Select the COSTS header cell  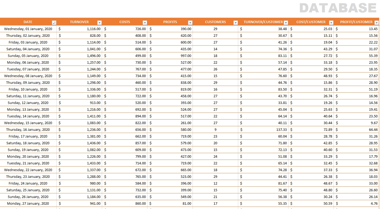pyautogui.click(x=125, y=22)
